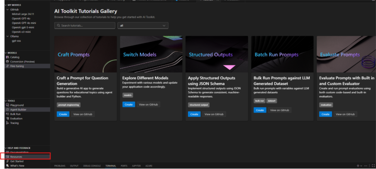This screenshot has width=376, height=169.
Task: Click the Fine-tuning icon
Action: click(7, 66)
